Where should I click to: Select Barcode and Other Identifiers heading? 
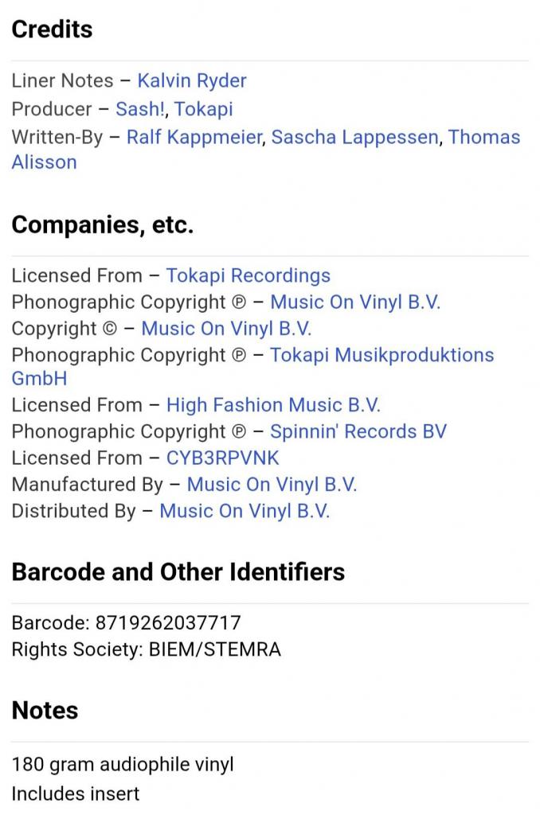[x=178, y=572]
